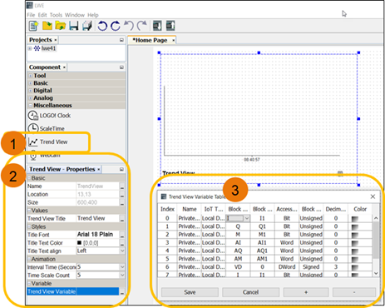
Task: Open the Time Scale Count dropdown
Action: [122, 275]
